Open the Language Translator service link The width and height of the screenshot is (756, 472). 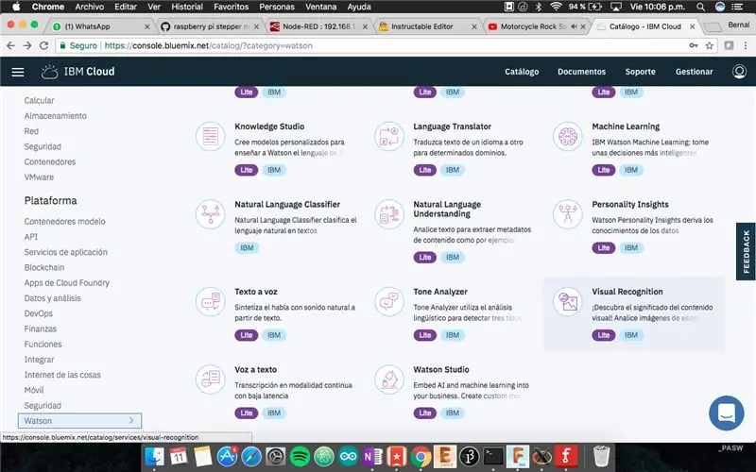tap(452, 126)
